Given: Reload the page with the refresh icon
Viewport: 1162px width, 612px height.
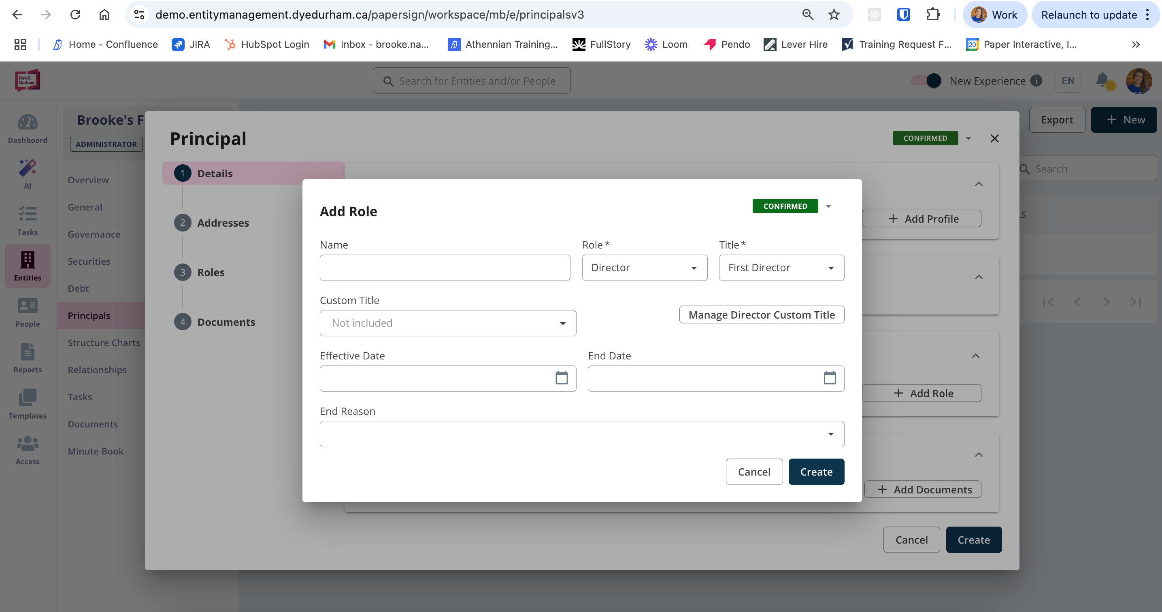Looking at the screenshot, I should point(75,15).
